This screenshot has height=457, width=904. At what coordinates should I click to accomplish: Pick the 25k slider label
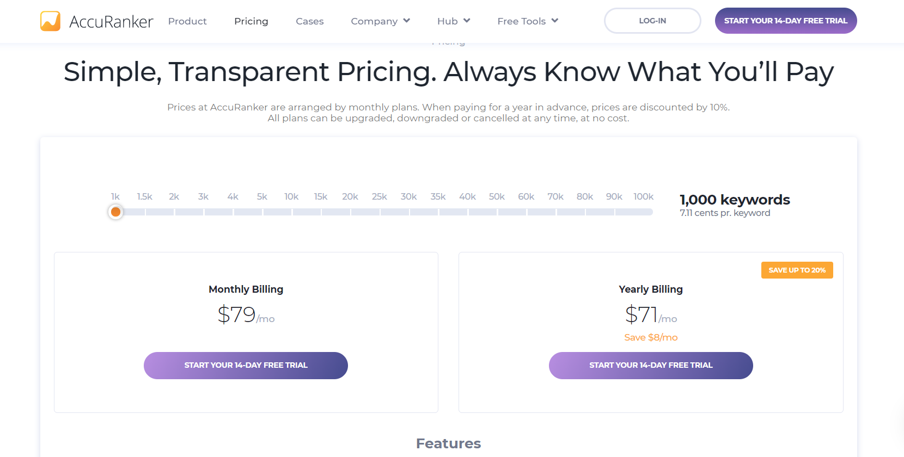(x=380, y=196)
